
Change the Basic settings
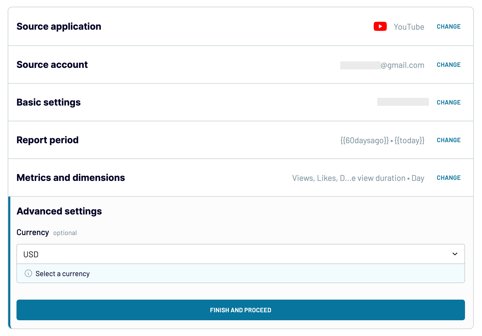(448, 102)
